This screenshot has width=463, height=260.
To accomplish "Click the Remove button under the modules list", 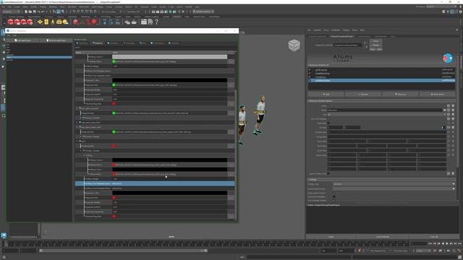I will pyautogui.click(x=363, y=95).
